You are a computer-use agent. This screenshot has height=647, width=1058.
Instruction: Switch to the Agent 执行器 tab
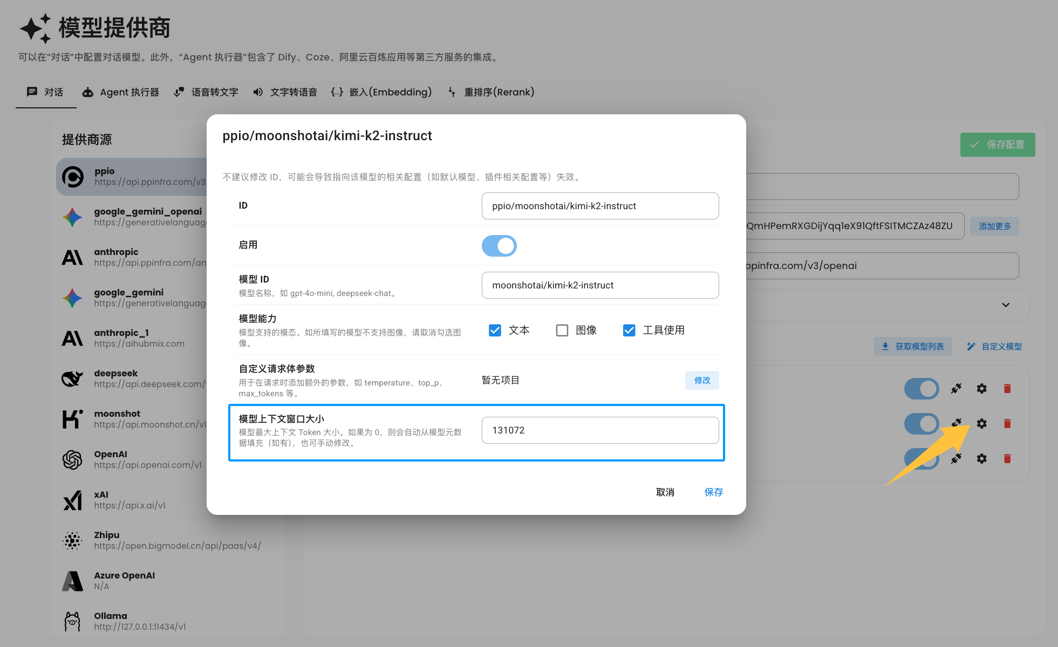(121, 92)
